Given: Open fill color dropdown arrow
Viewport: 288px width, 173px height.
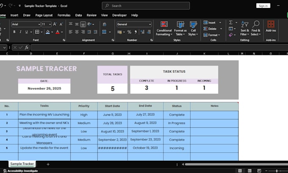Looking at the screenshot, I should tap(52, 32).
